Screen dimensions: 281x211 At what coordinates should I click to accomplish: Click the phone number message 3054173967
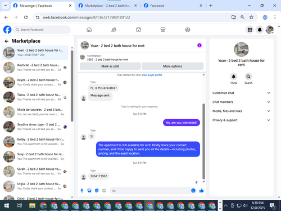pyautogui.click(x=99, y=176)
